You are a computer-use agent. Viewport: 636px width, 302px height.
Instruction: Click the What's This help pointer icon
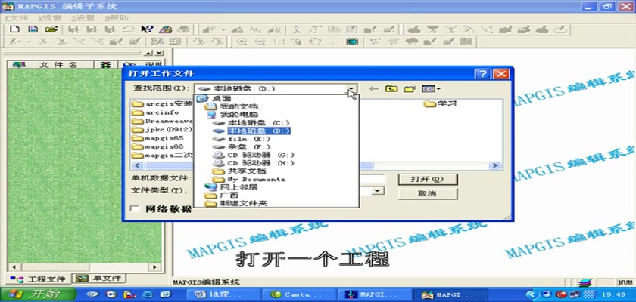click(x=147, y=29)
